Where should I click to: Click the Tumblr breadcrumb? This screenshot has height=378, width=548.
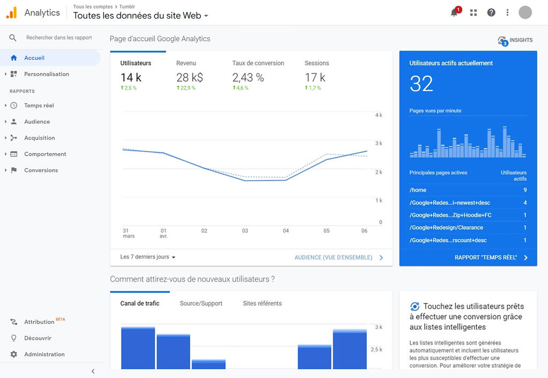coord(127,7)
